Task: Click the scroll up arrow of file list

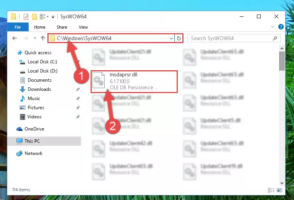Action: [282, 49]
